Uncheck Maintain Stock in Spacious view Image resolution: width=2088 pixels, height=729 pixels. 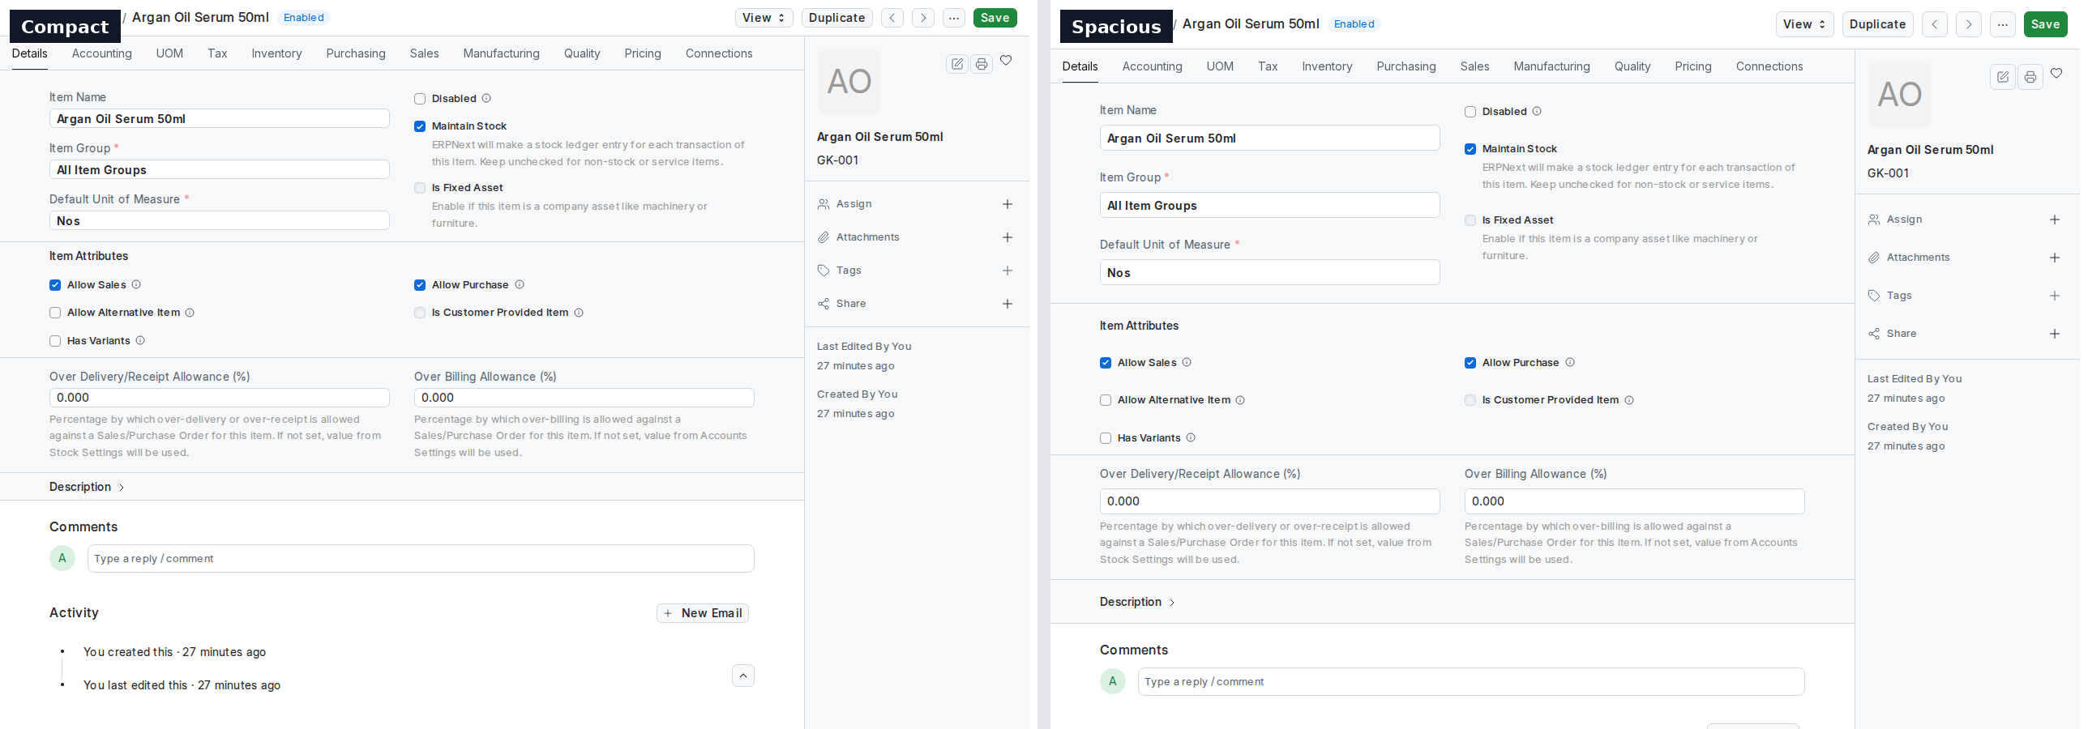(x=1470, y=149)
